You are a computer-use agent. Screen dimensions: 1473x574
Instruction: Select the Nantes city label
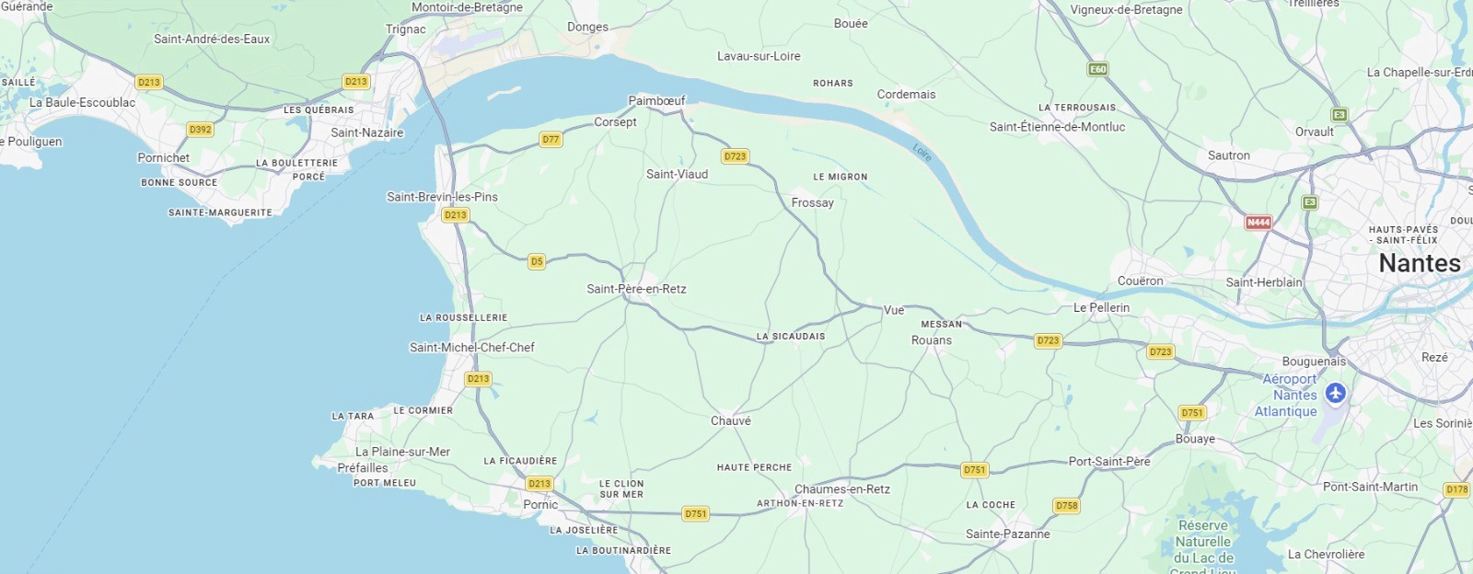pos(1420,263)
